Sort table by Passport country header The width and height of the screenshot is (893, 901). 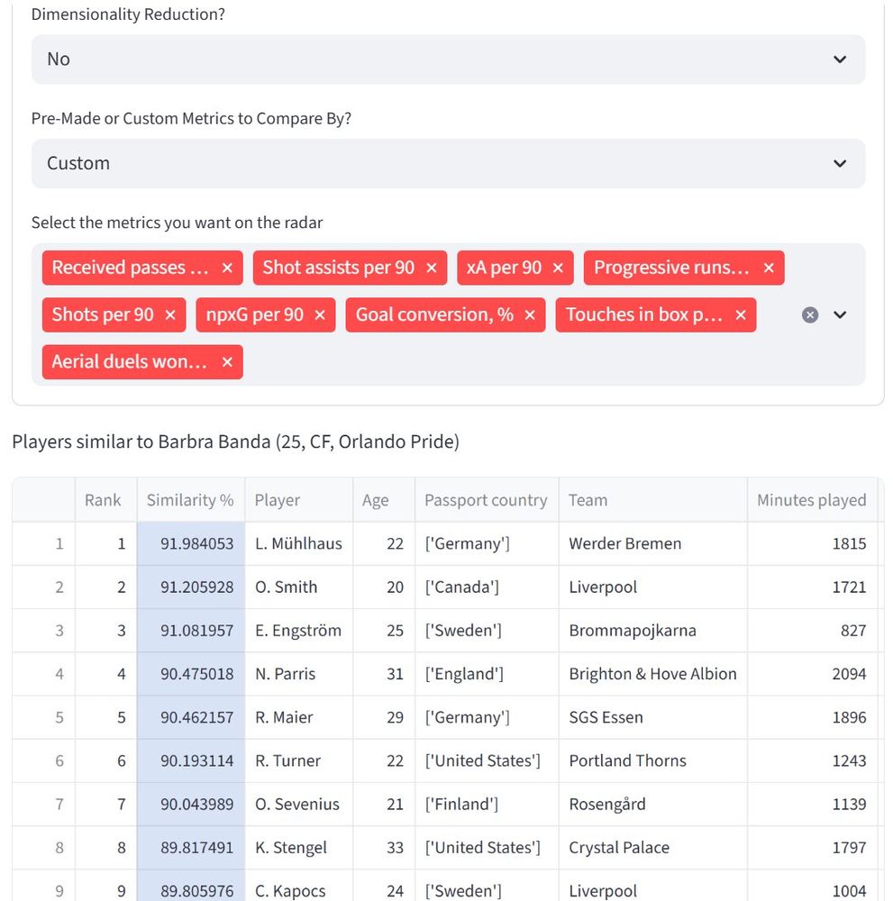(486, 500)
